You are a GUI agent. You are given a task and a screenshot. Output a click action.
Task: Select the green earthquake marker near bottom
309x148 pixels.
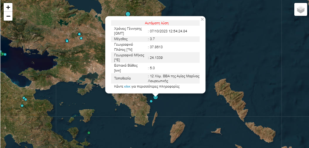click(89, 133)
